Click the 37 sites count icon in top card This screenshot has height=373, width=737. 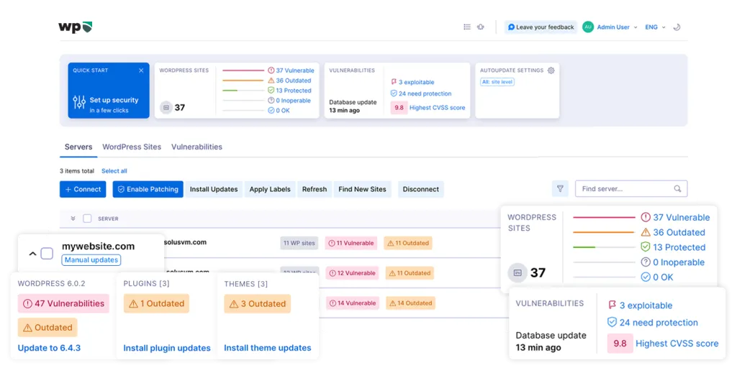pos(166,107)
